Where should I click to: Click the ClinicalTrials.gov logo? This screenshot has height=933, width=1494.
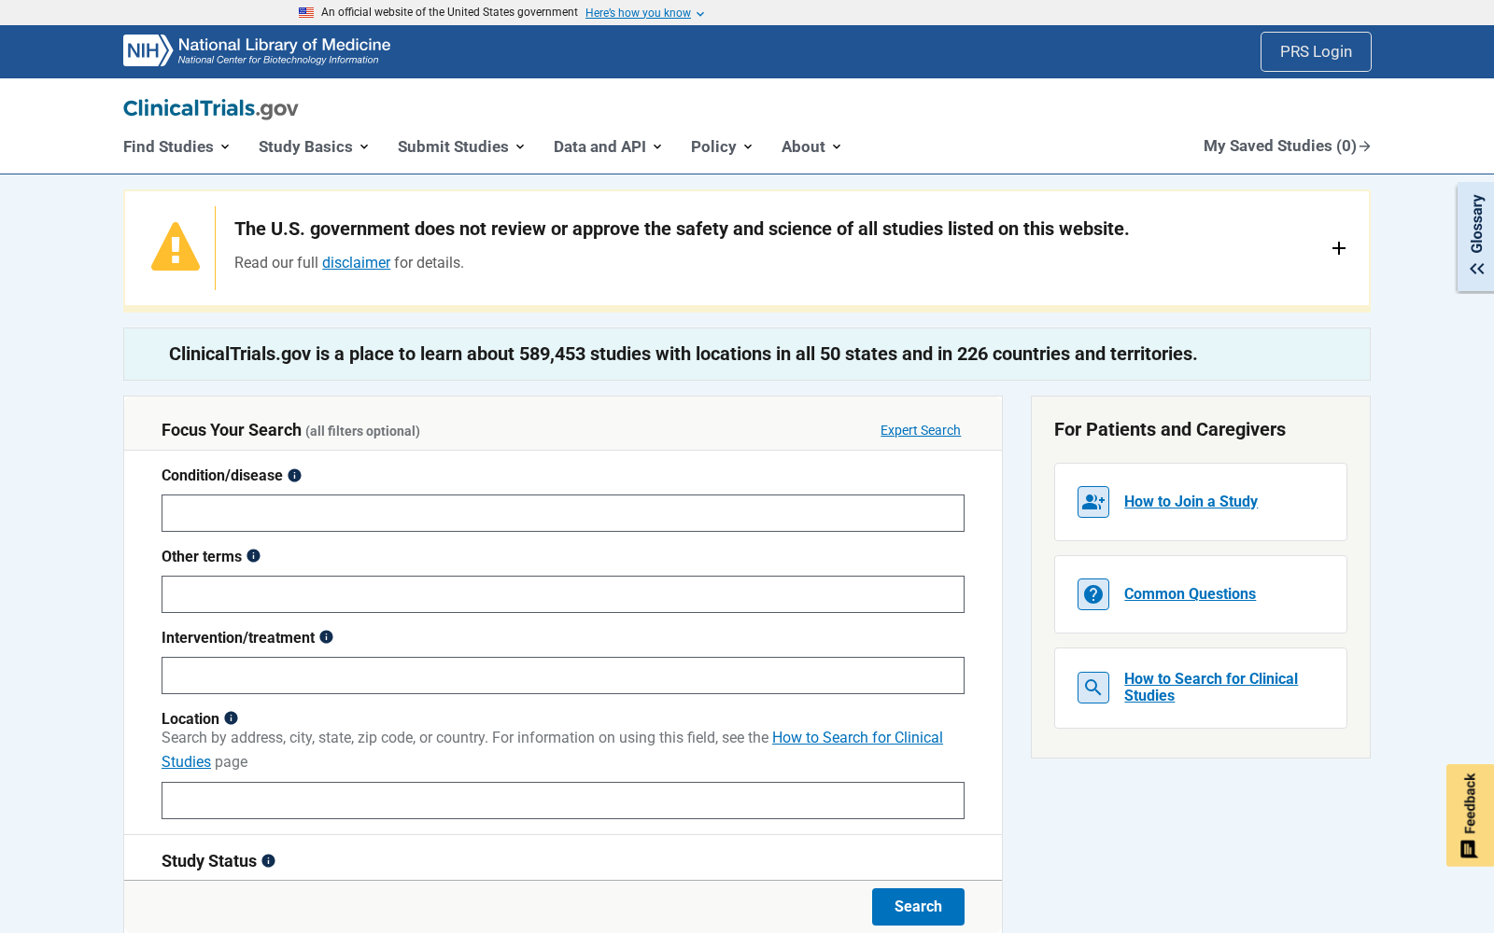tap(211, 108)
